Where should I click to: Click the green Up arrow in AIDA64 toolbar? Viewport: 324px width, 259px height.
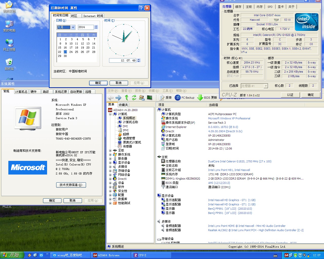(127, 98)
